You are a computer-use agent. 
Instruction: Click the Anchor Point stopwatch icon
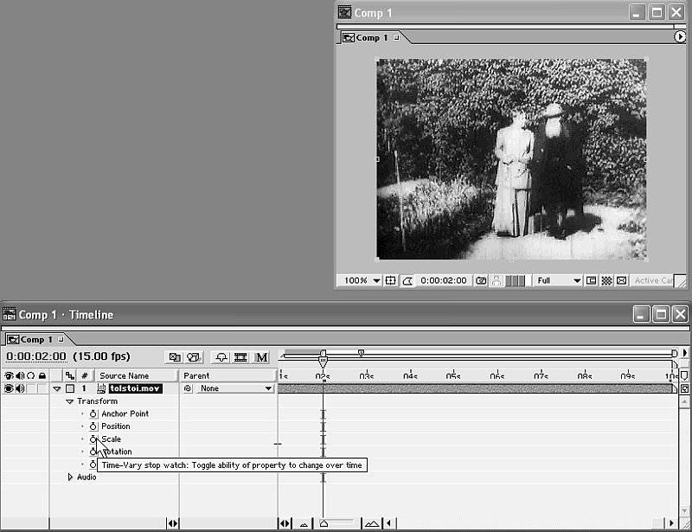[x=93, y=414]
